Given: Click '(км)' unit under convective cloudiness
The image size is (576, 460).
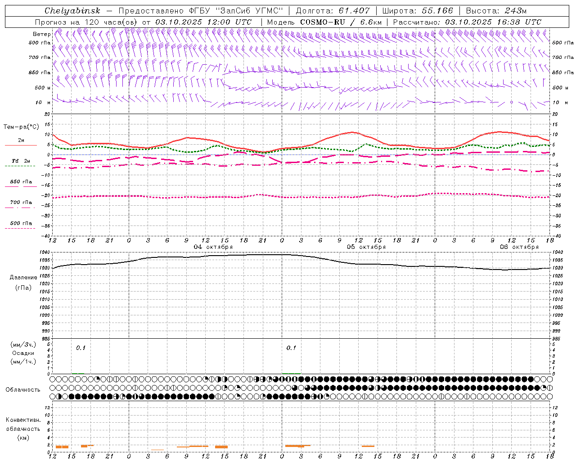Looking at the screenshot, I should [x=23, y=438].
